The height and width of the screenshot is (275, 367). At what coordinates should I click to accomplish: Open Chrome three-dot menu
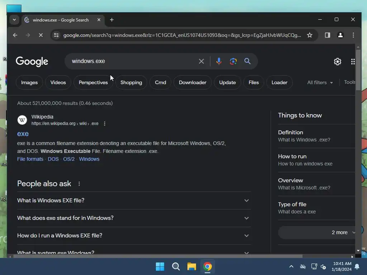(353, 35)
